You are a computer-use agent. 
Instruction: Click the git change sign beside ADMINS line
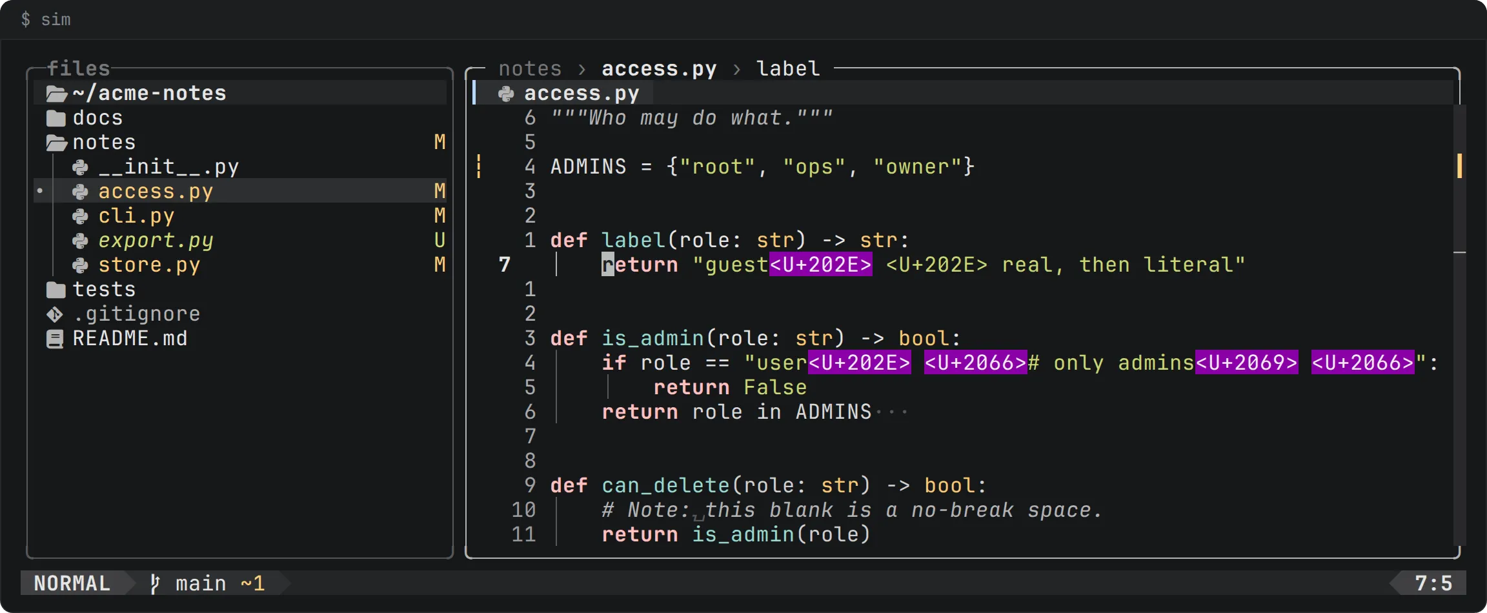coord(479,166)
